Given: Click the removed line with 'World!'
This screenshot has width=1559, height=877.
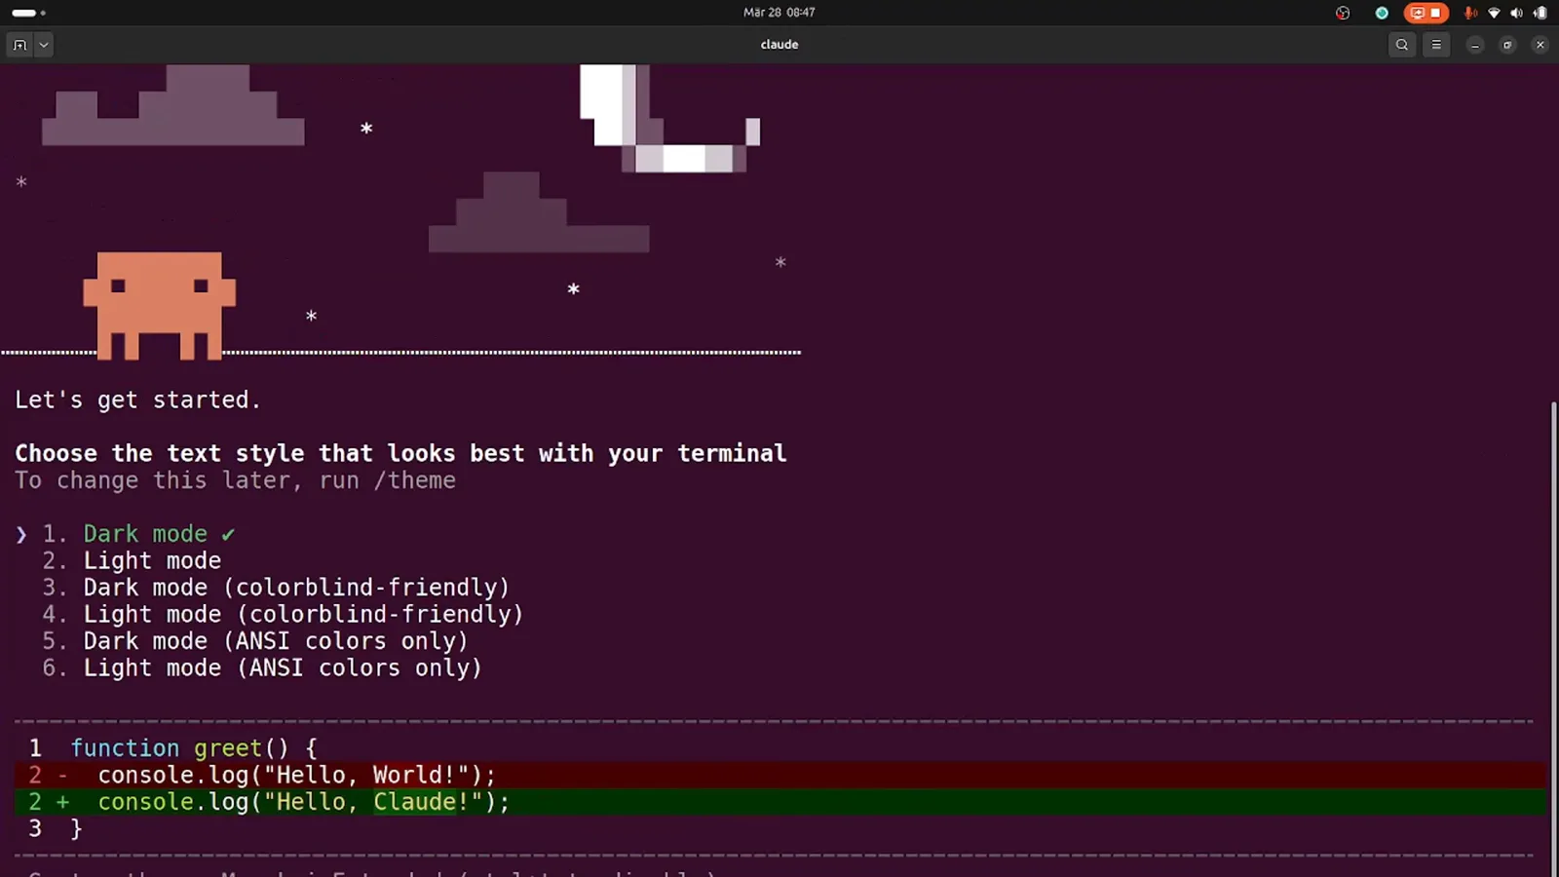Looking at the screenshot, I should (x=779, y=775).
